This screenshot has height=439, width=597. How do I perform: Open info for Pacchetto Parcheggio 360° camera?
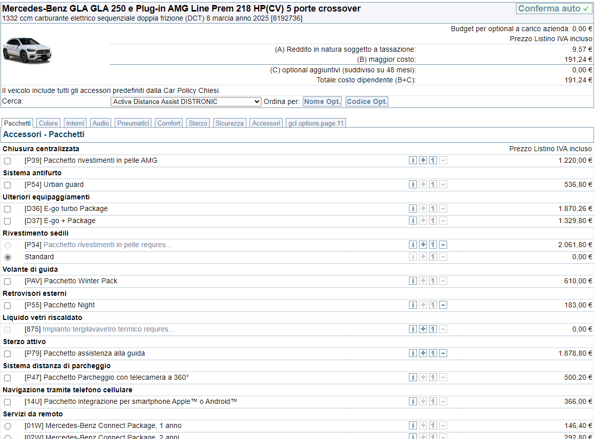click(x=413, y=377)
